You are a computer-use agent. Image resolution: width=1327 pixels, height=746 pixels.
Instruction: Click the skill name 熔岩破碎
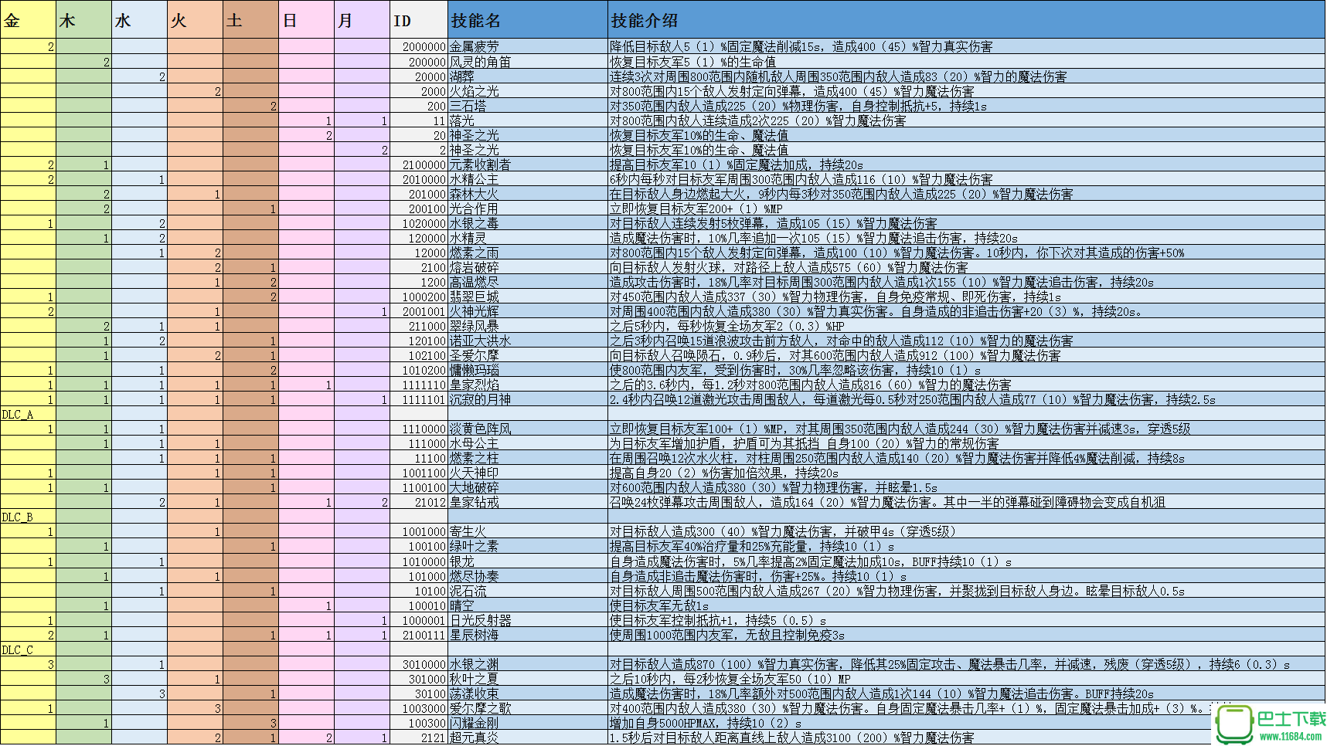point(528,267)
